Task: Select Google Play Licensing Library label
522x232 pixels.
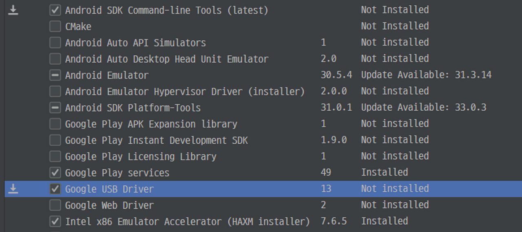Action: click(141, 157)
